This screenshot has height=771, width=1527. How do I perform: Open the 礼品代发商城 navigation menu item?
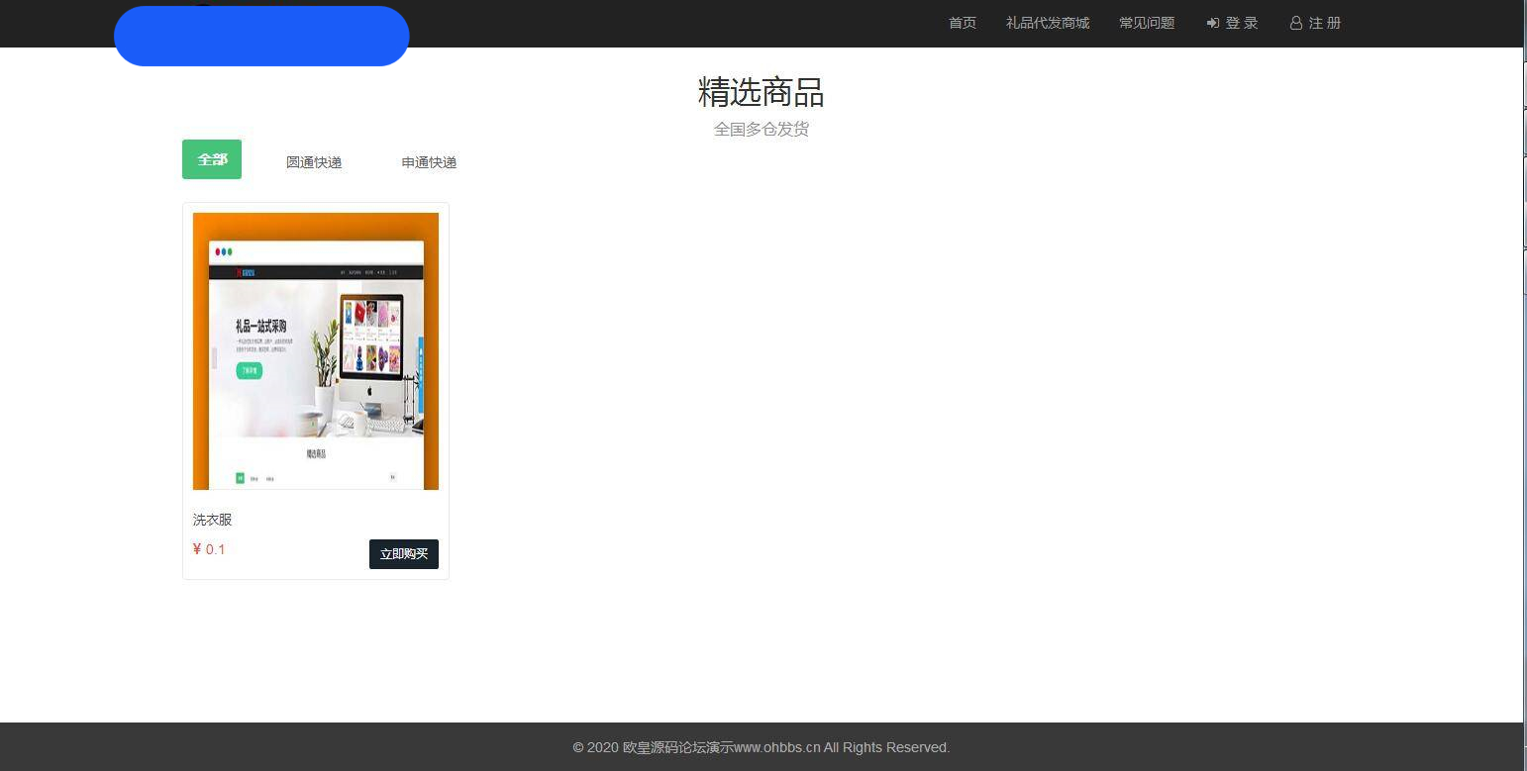(1047, 23)
